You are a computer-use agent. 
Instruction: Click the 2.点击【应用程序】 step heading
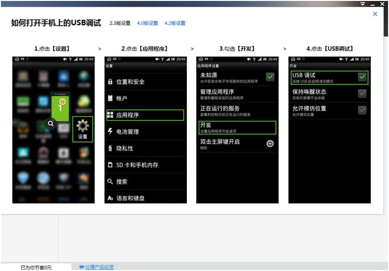pyautogui.click(x=145, y=49)
